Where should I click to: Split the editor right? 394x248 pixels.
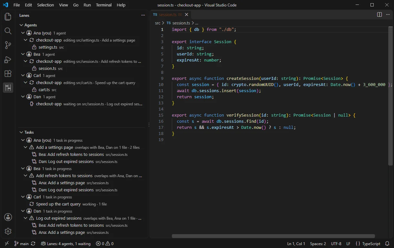[379, 14]
